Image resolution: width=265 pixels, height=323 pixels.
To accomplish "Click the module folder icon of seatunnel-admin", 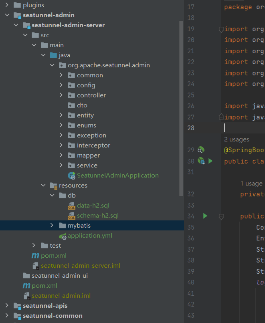I will click(17, 16).
